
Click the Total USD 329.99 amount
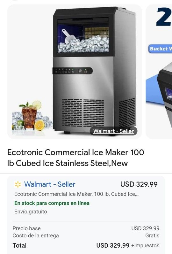pos(113,245)
